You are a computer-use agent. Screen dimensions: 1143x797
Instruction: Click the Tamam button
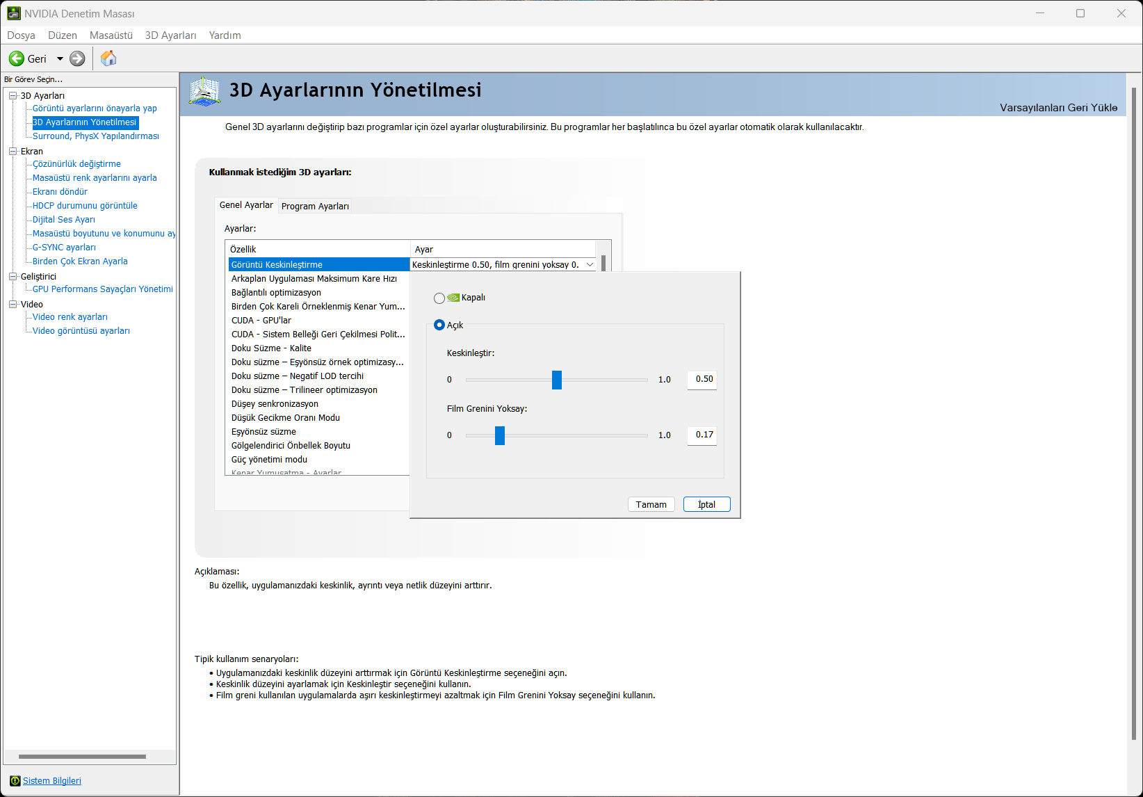coord(651,504)
